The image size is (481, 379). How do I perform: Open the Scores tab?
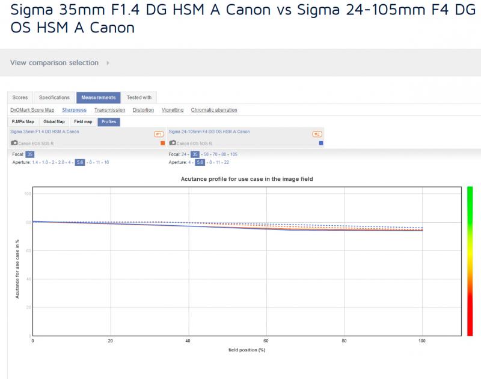coord(20,97)
